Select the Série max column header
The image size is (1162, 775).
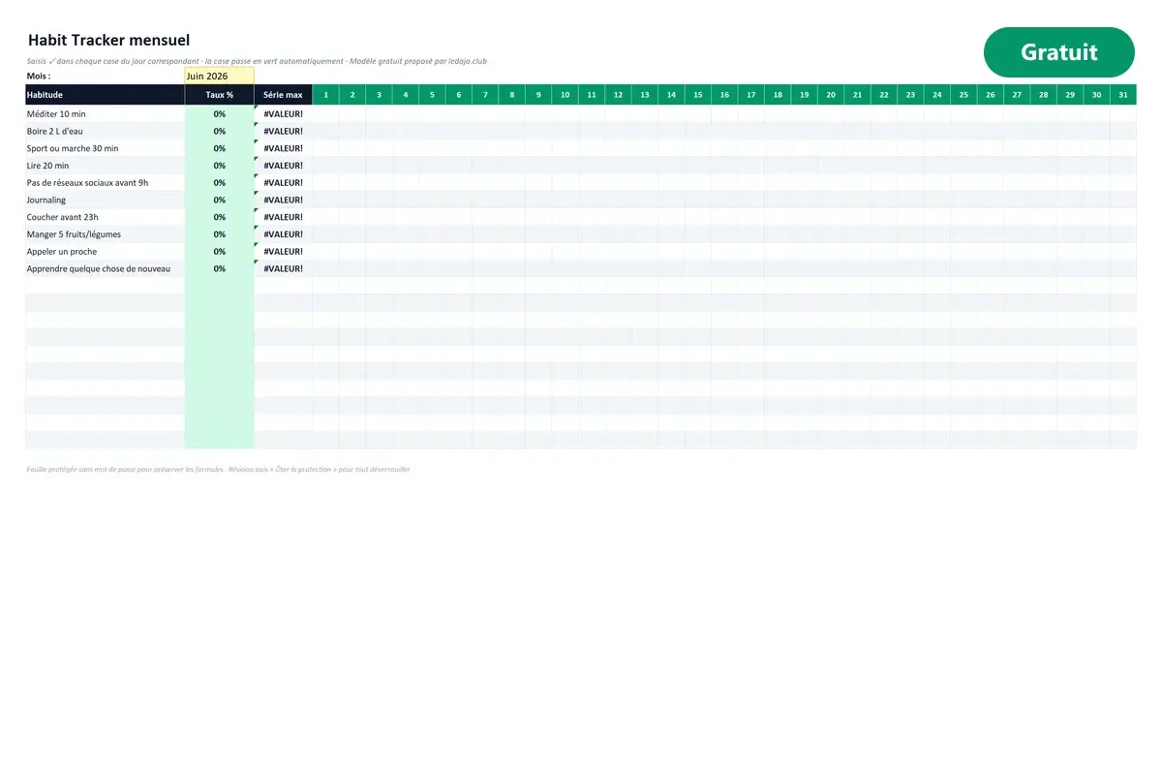click(x=283, y=95)
